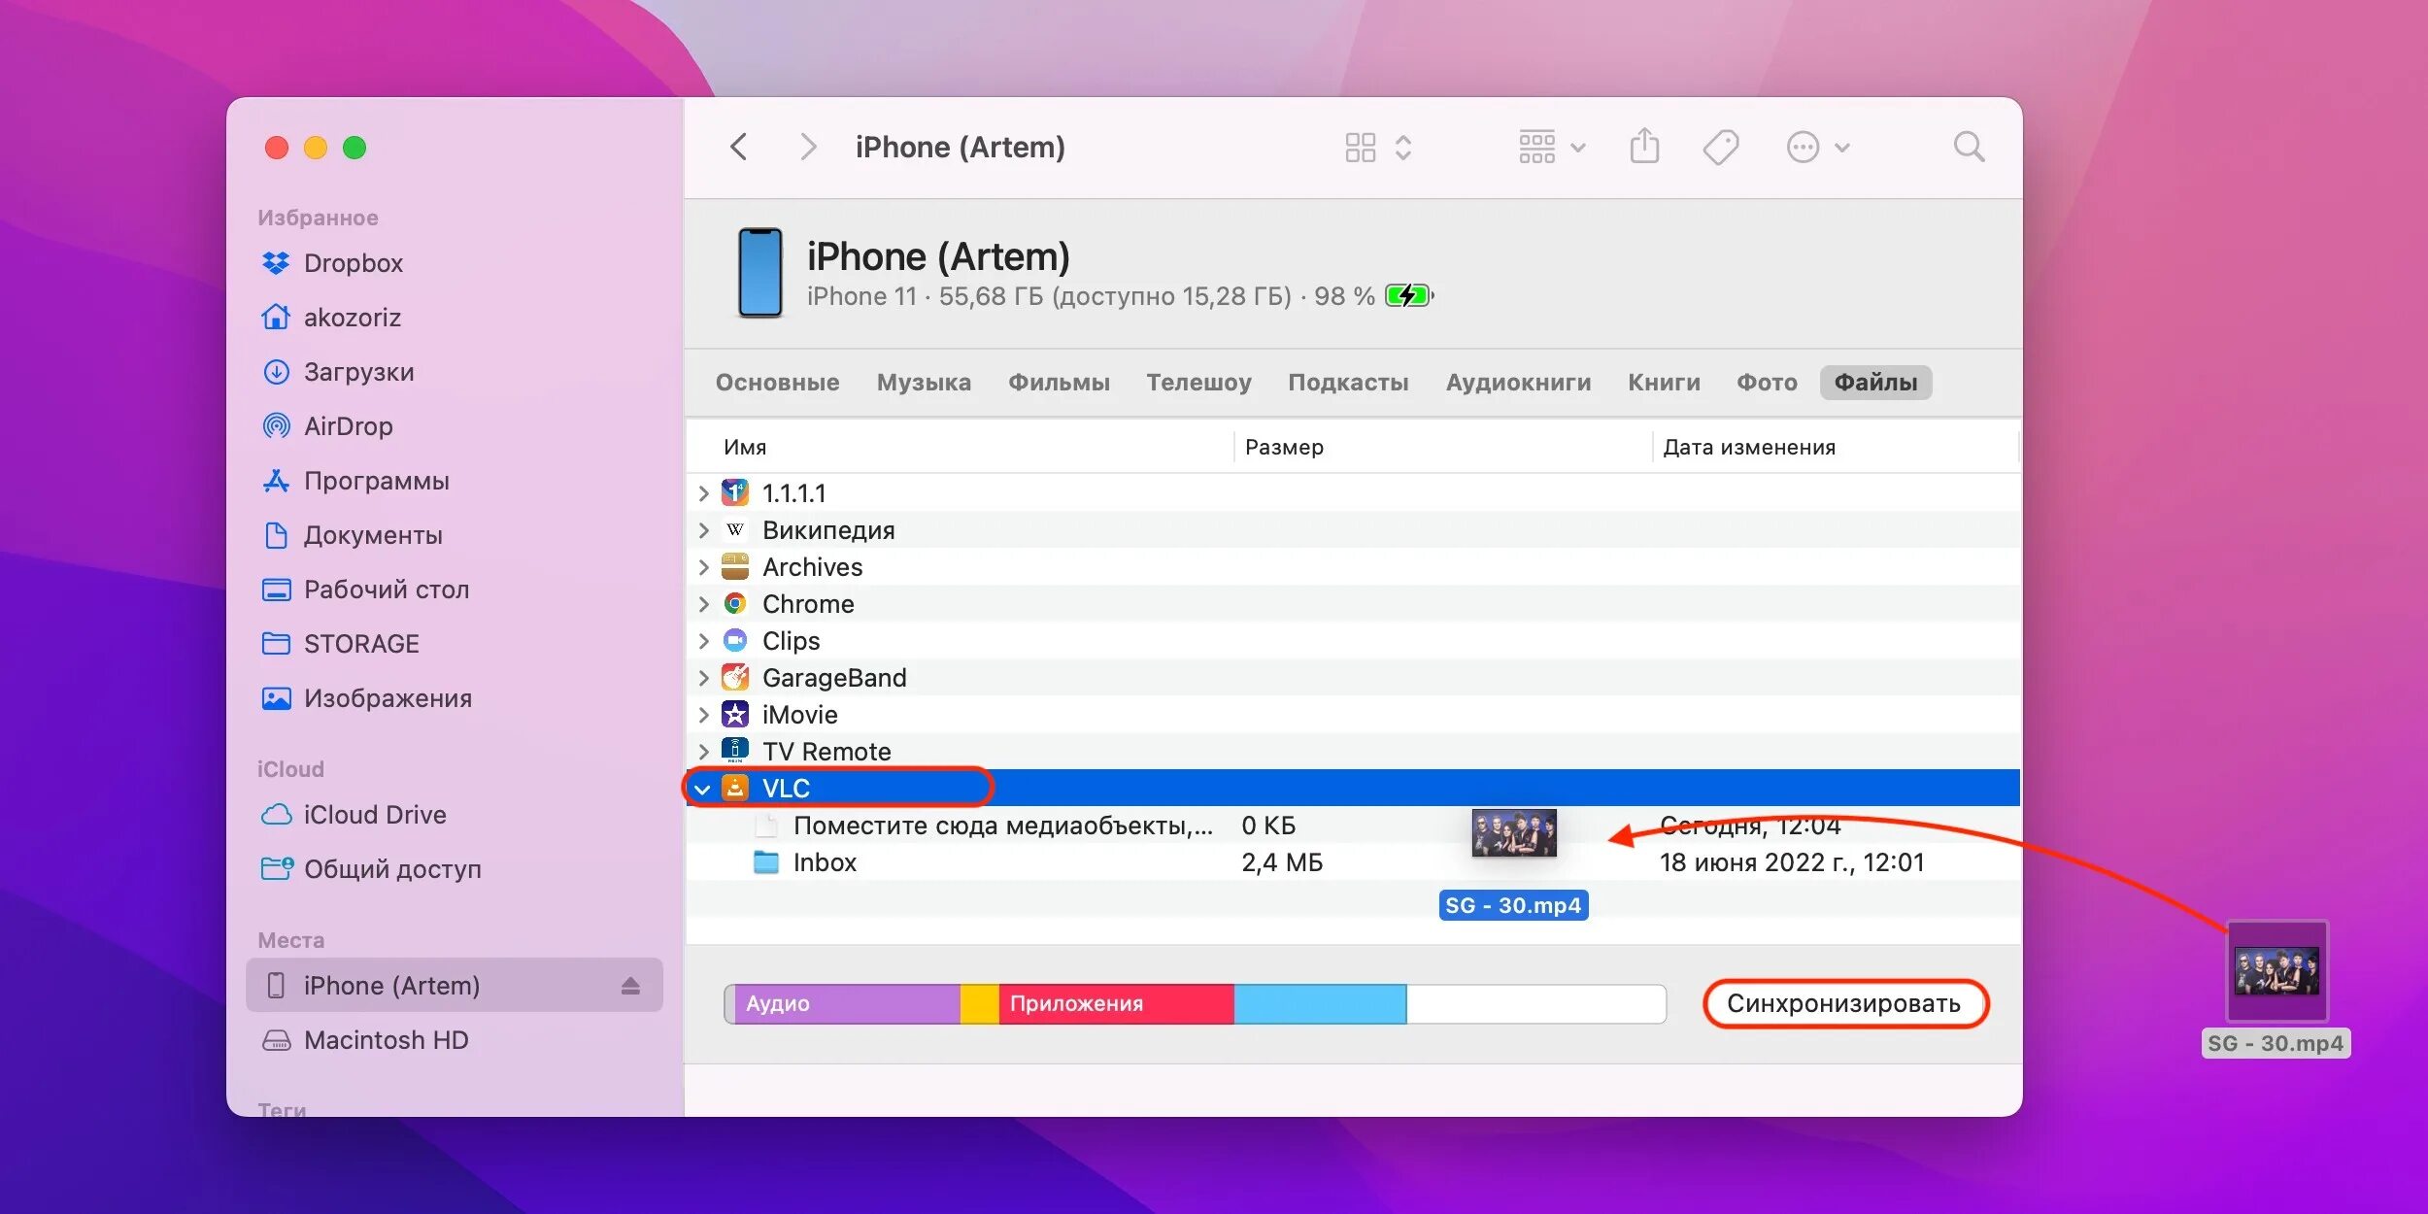Screen dimensions: 2428x1214
Task: Open the Finder search magnifier
Action: [1969, 148]
